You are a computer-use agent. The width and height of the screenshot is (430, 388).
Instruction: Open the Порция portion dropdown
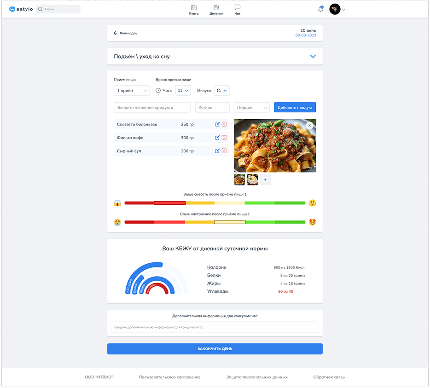[x=251, y=107]
